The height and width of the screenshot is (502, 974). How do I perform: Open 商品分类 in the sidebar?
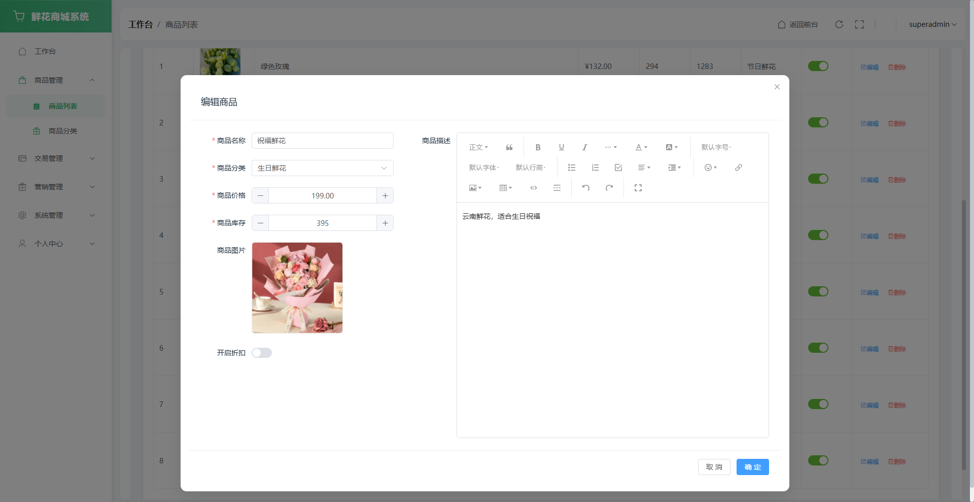coord(62,131)
